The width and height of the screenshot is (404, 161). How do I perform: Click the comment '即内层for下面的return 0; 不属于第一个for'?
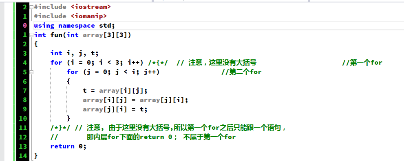tap(161, 137)
